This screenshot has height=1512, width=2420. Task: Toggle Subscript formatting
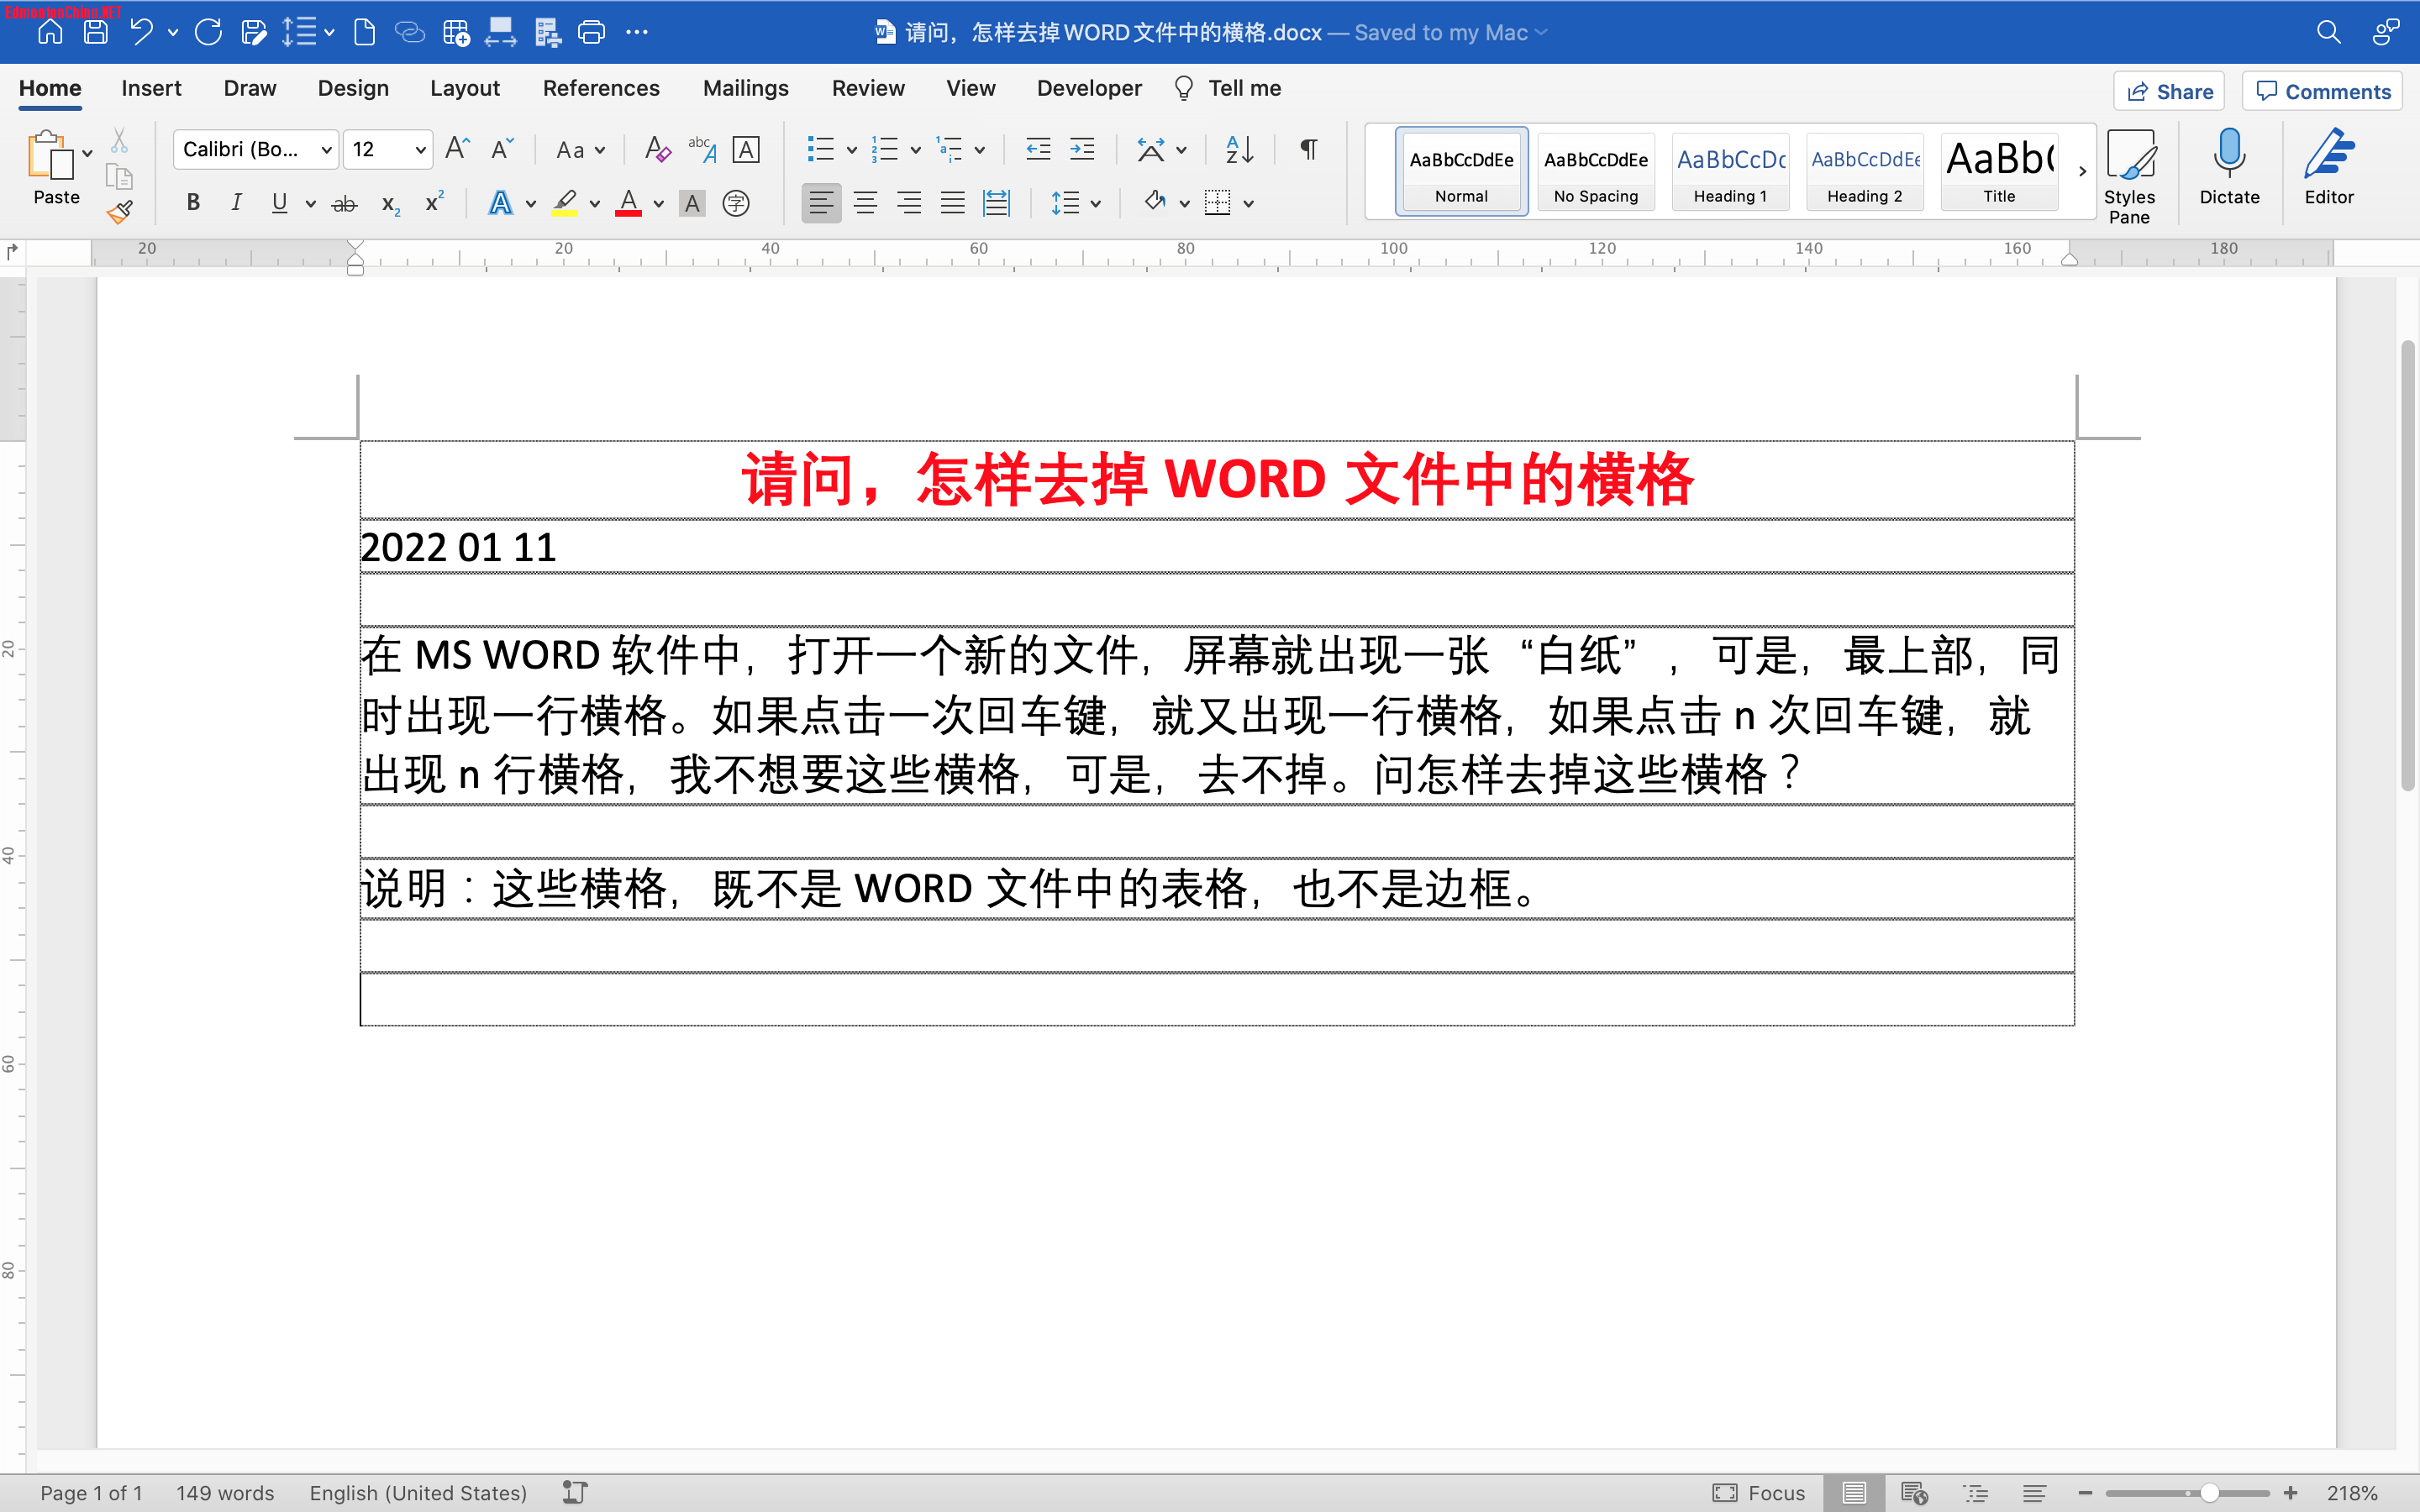coord(391,204)
